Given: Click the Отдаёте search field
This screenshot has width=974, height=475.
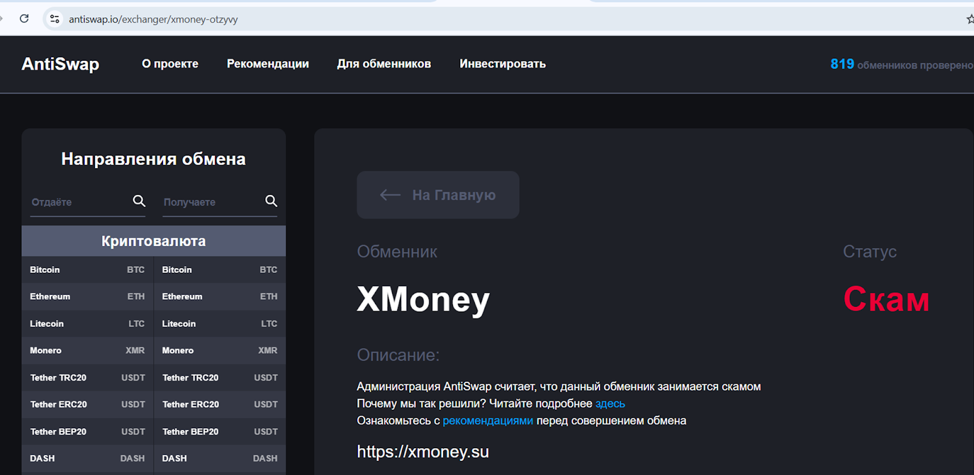Looking at the screenshot, I should [88, 202].
